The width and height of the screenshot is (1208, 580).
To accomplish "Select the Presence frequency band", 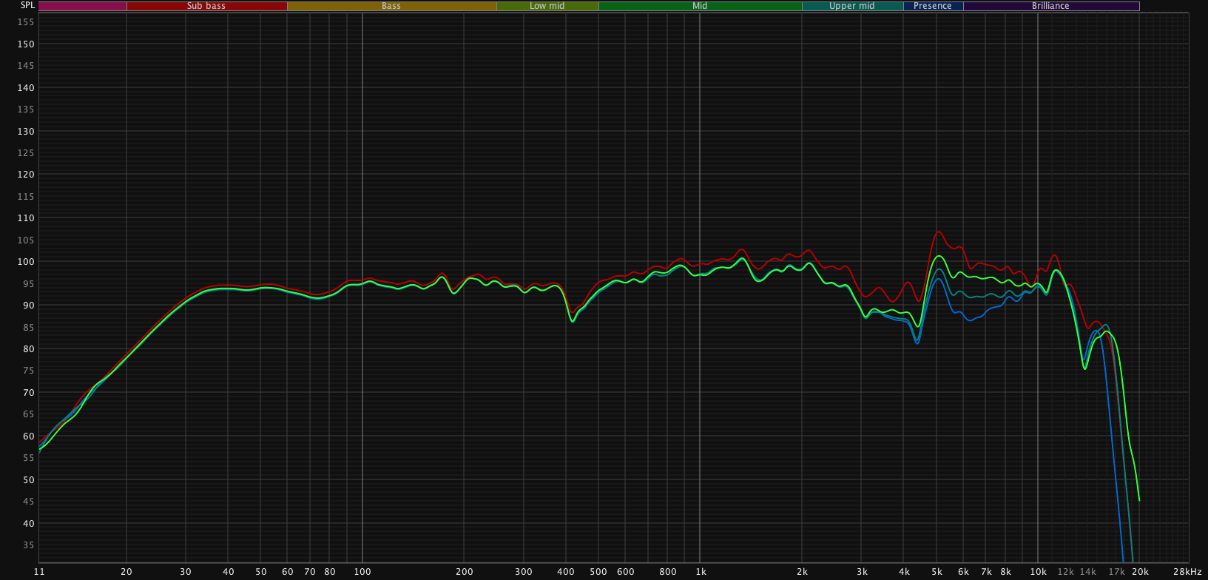I will click(933, 6).
